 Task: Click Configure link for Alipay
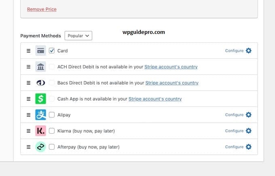coord(234,115)
